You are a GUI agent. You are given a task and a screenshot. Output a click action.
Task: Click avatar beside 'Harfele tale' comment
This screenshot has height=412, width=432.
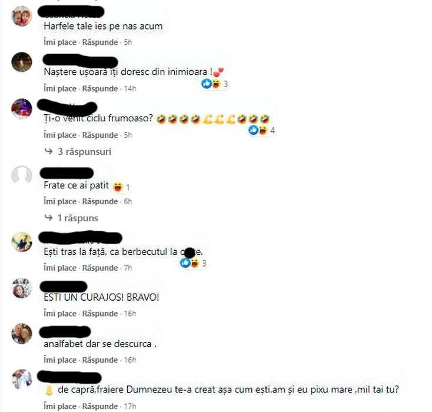point(22,16)
